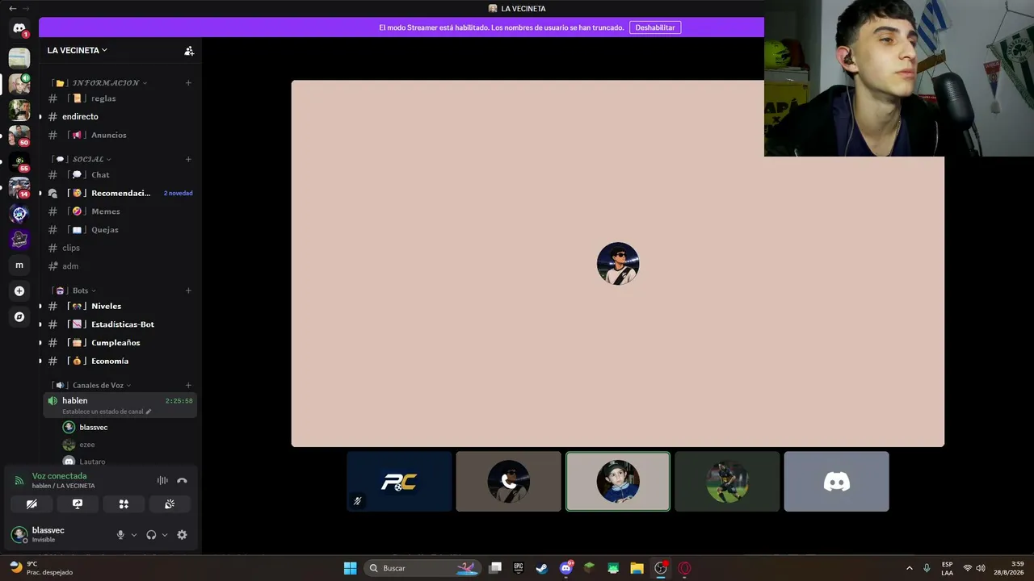Open the Discord taskbar icon
Viewport: 1034px width, 581px height.
[566, 568]
